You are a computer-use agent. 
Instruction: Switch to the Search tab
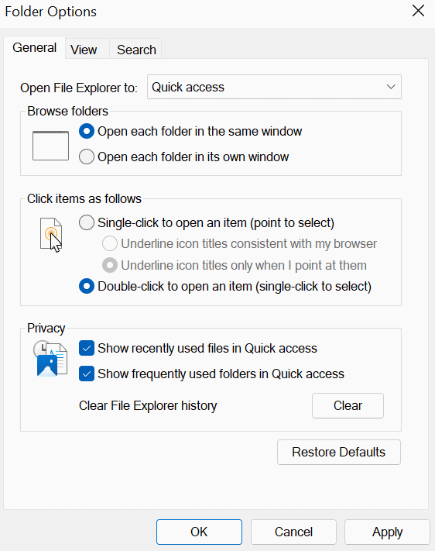[x=136, y=50]
